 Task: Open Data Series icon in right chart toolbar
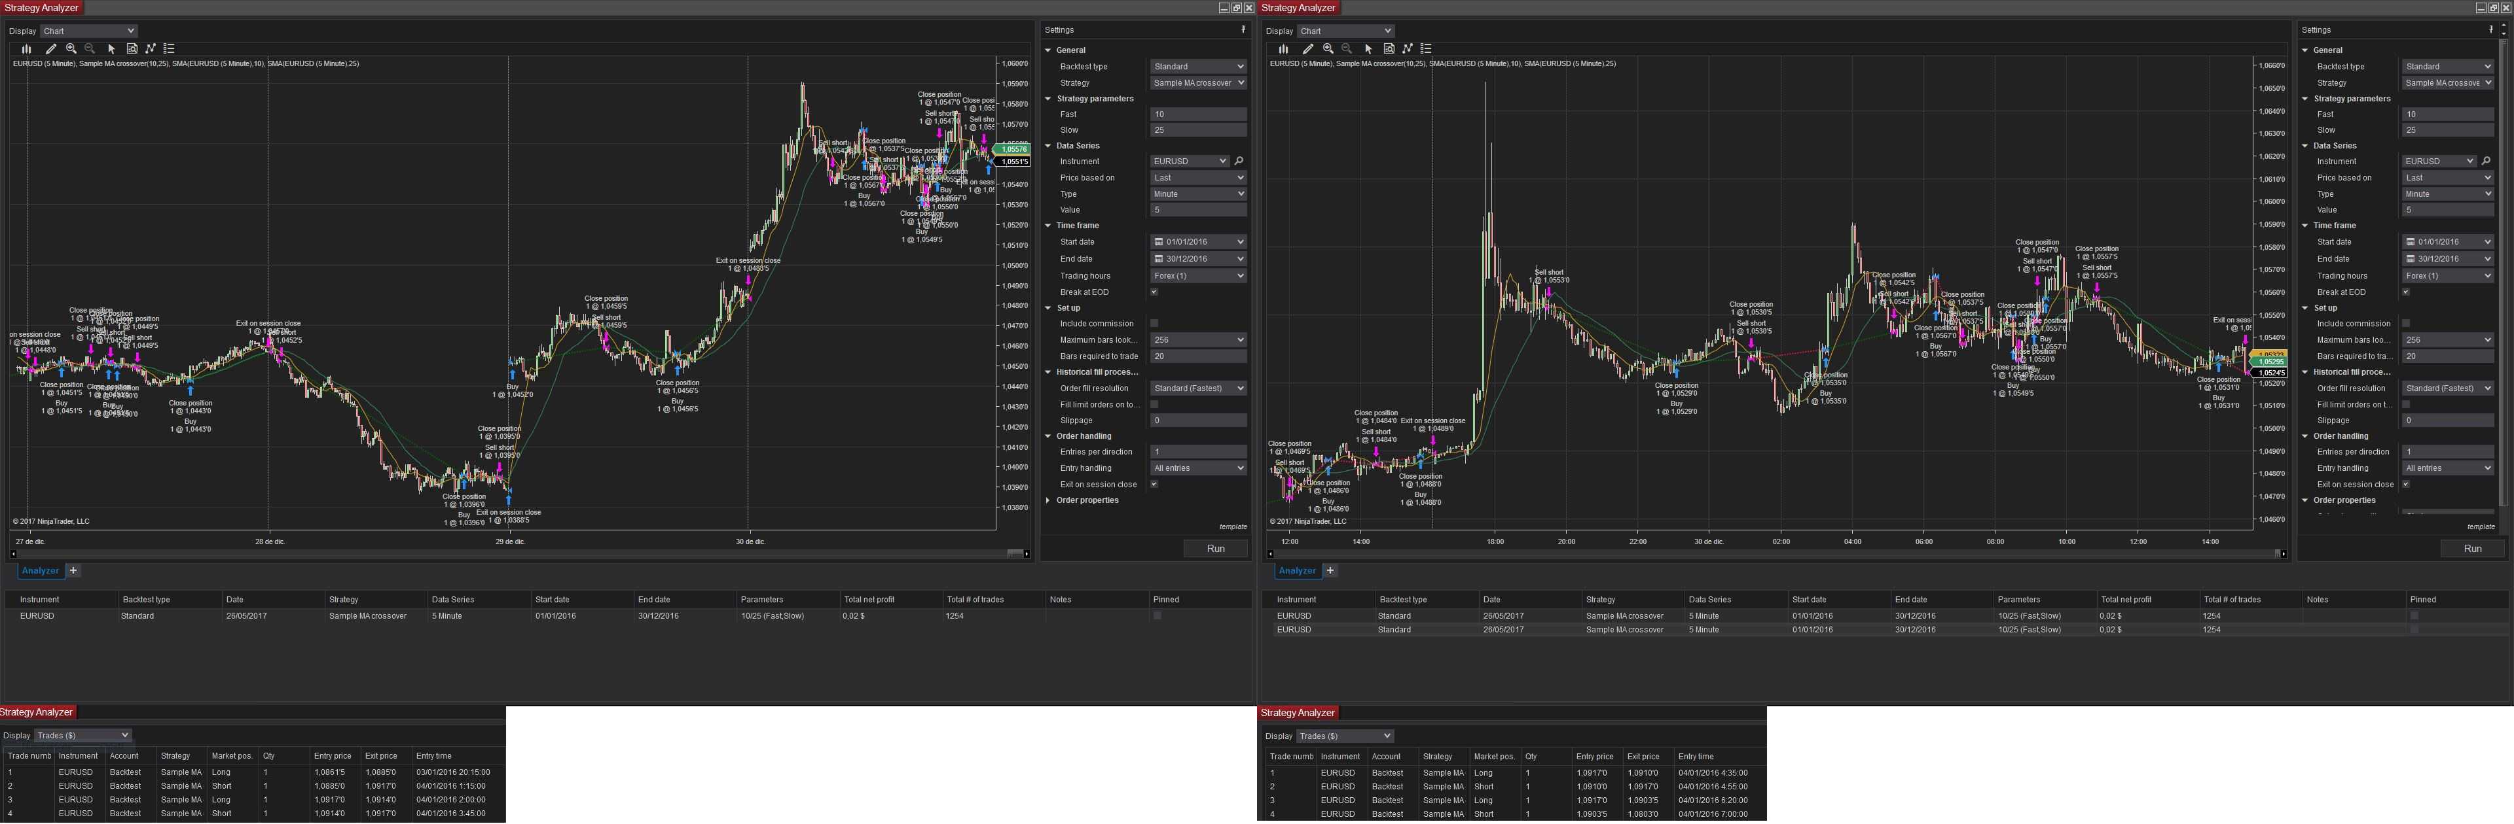(x=1389, y=49)
